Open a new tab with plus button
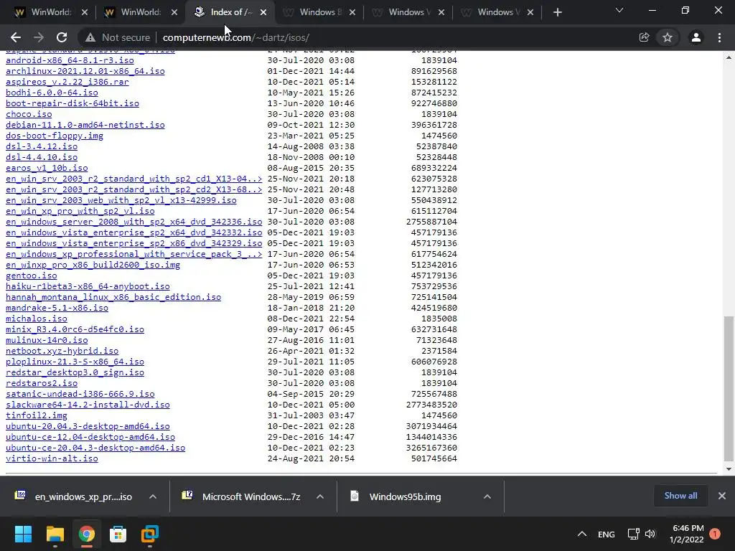Screen dimensions: 735x551 pyautogui.click(x=557, y=12)
